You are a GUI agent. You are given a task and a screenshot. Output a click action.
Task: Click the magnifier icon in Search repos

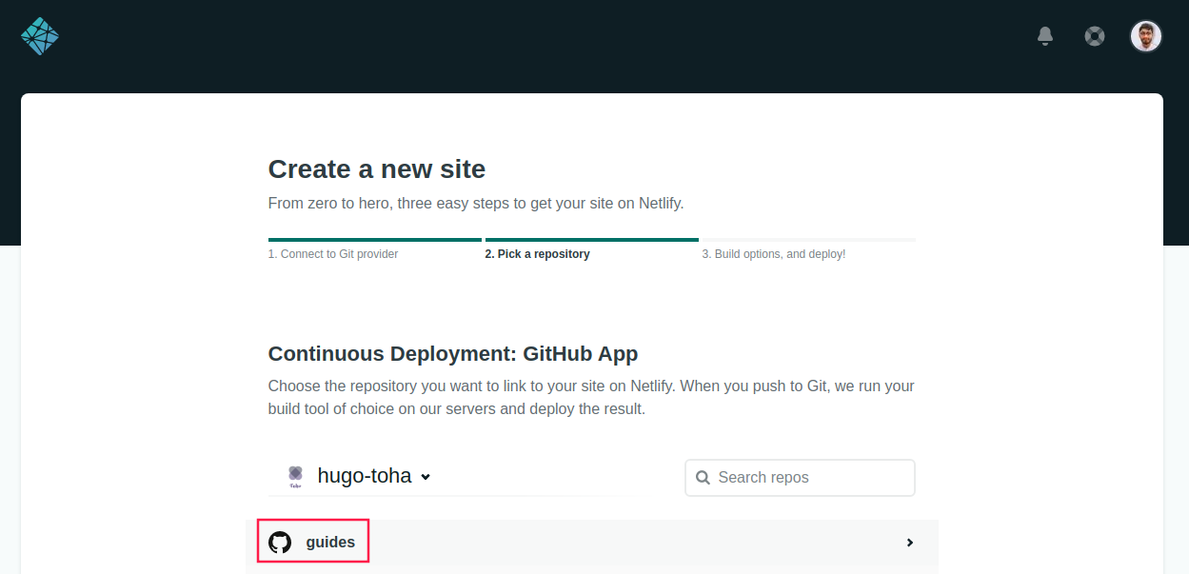coord(703,478)
